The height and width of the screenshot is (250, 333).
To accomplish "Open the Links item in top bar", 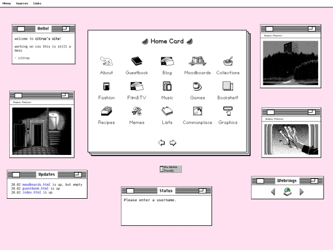I will [37, 4].
